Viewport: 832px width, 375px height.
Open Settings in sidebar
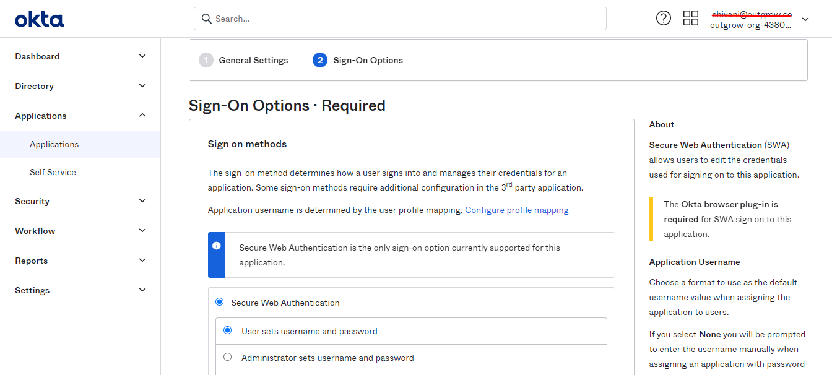[32, 290]
